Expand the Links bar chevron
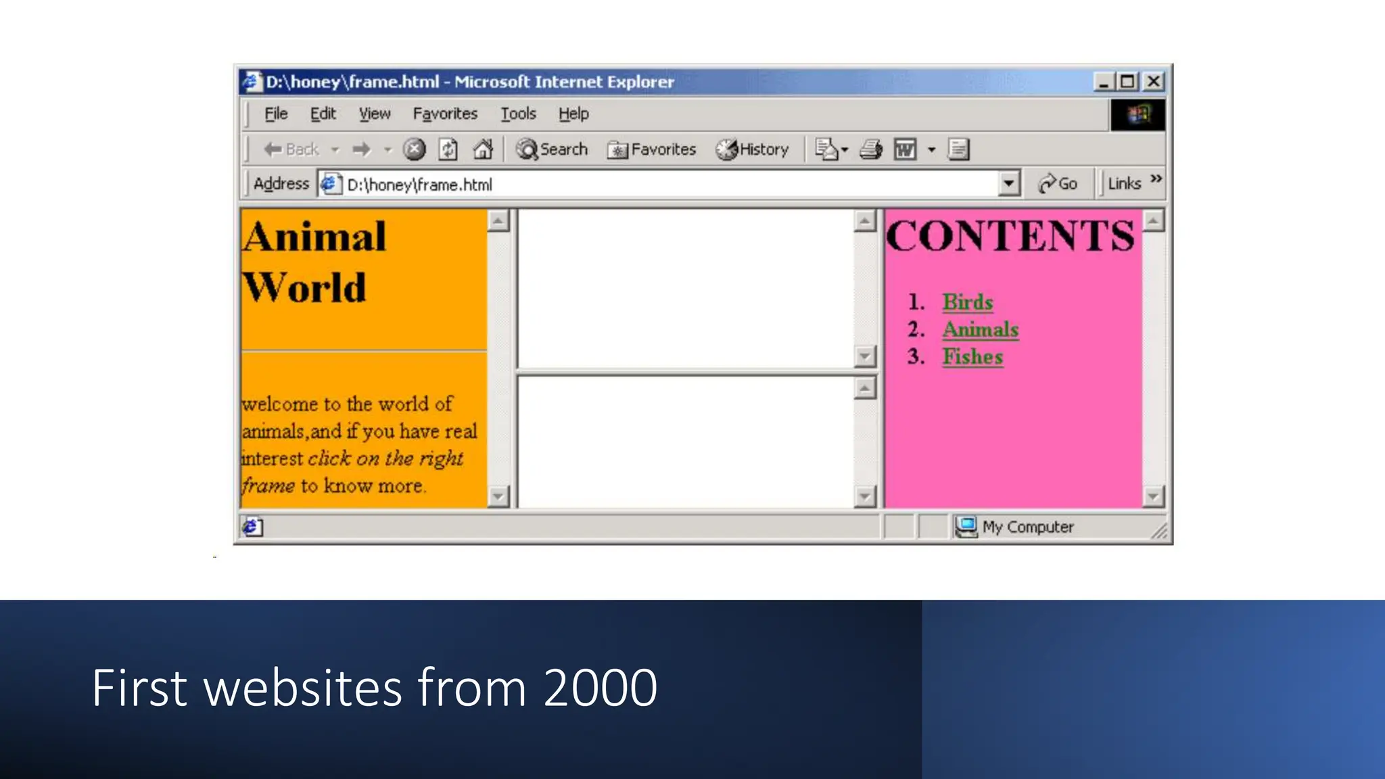Screen dimensions: 1385x779 (x=1156, y=179)
